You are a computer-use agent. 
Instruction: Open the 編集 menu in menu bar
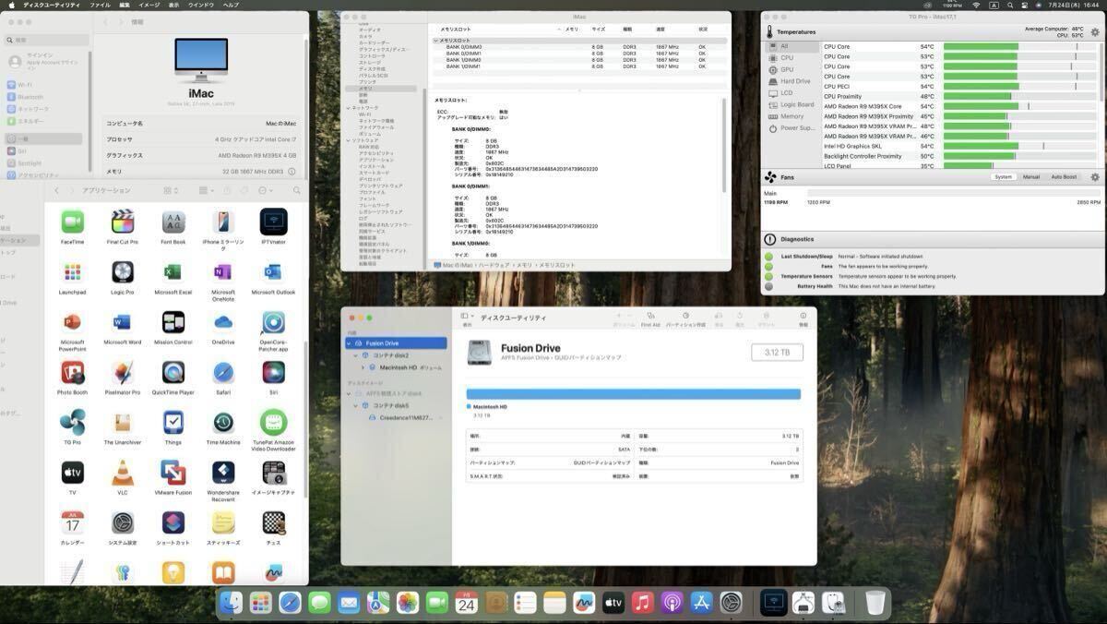(x=125, y=5)
